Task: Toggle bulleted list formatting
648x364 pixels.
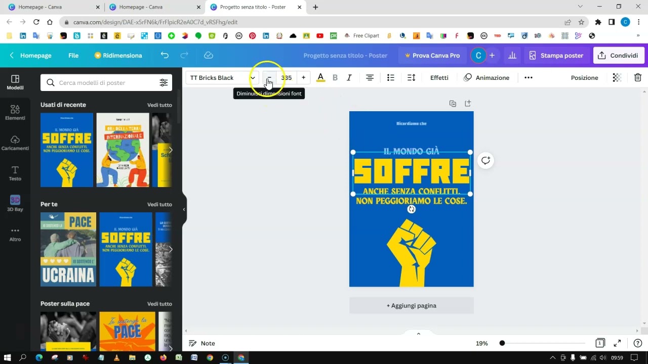Action: (x=390, y=77)
